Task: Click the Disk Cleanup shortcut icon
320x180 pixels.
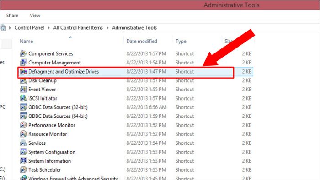Action: (23, 80)
